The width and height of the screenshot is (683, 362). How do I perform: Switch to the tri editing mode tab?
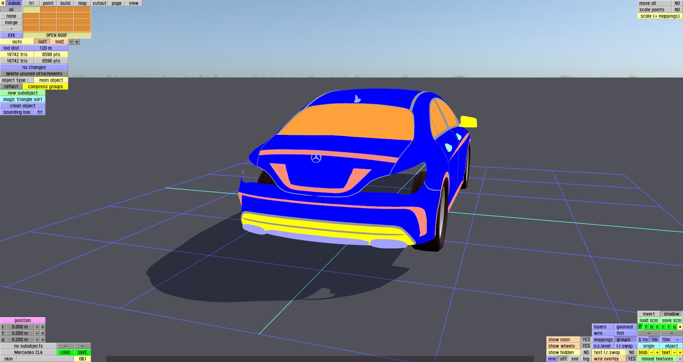[31, 3]
